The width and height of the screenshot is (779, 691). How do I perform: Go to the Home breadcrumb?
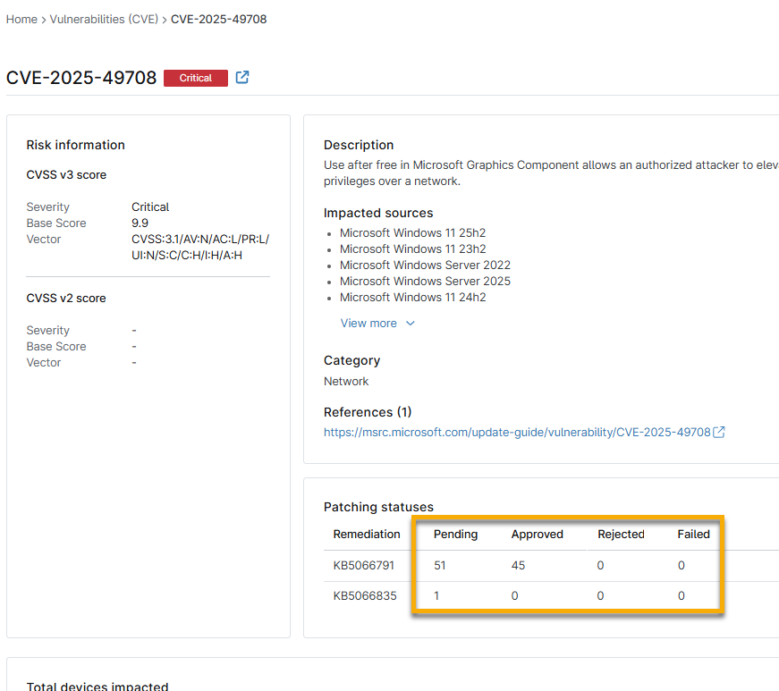coord(21,19)
